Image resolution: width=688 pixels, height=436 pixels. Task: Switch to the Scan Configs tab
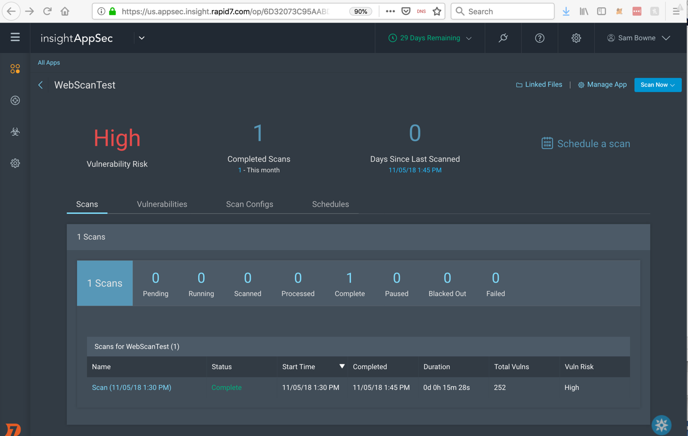tap(249, 204)
